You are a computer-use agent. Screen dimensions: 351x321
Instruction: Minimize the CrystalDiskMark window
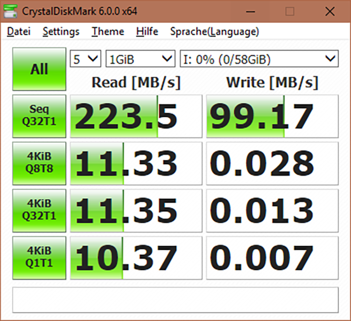(250, 12)
